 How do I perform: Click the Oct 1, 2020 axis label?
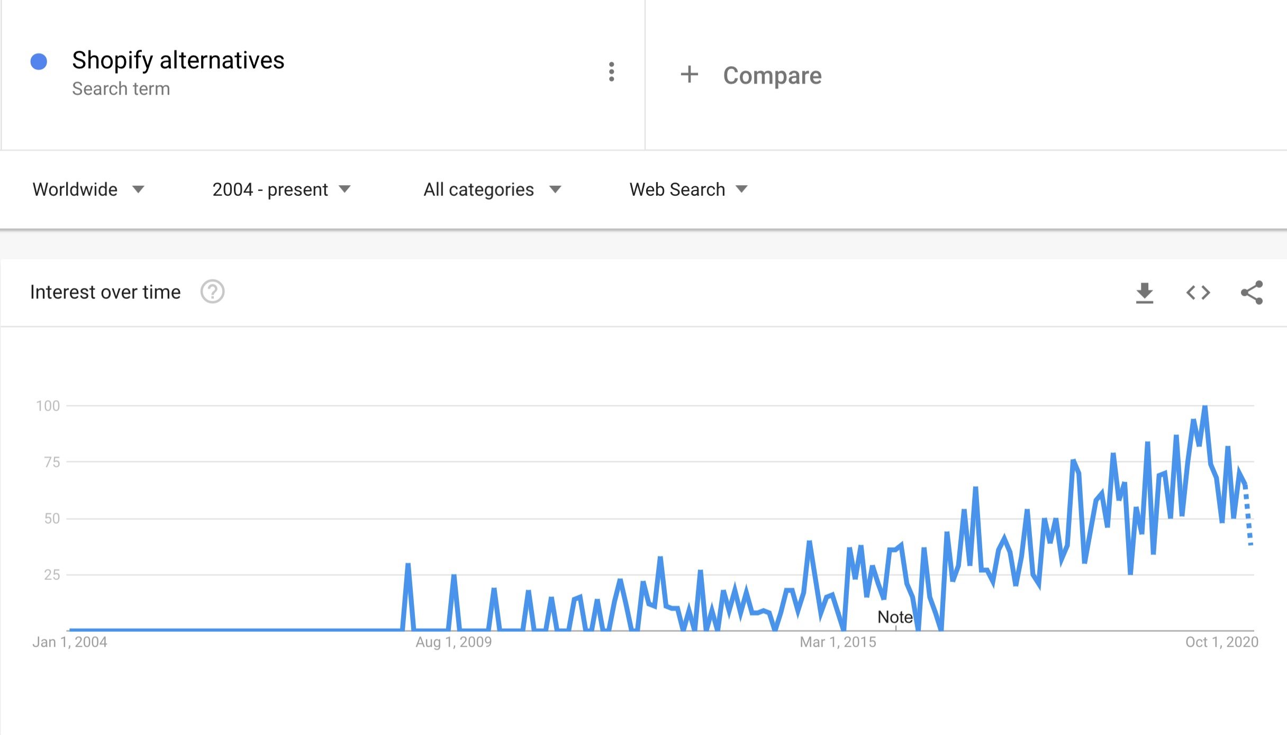pyautogui.click(x=1221, y=642)
